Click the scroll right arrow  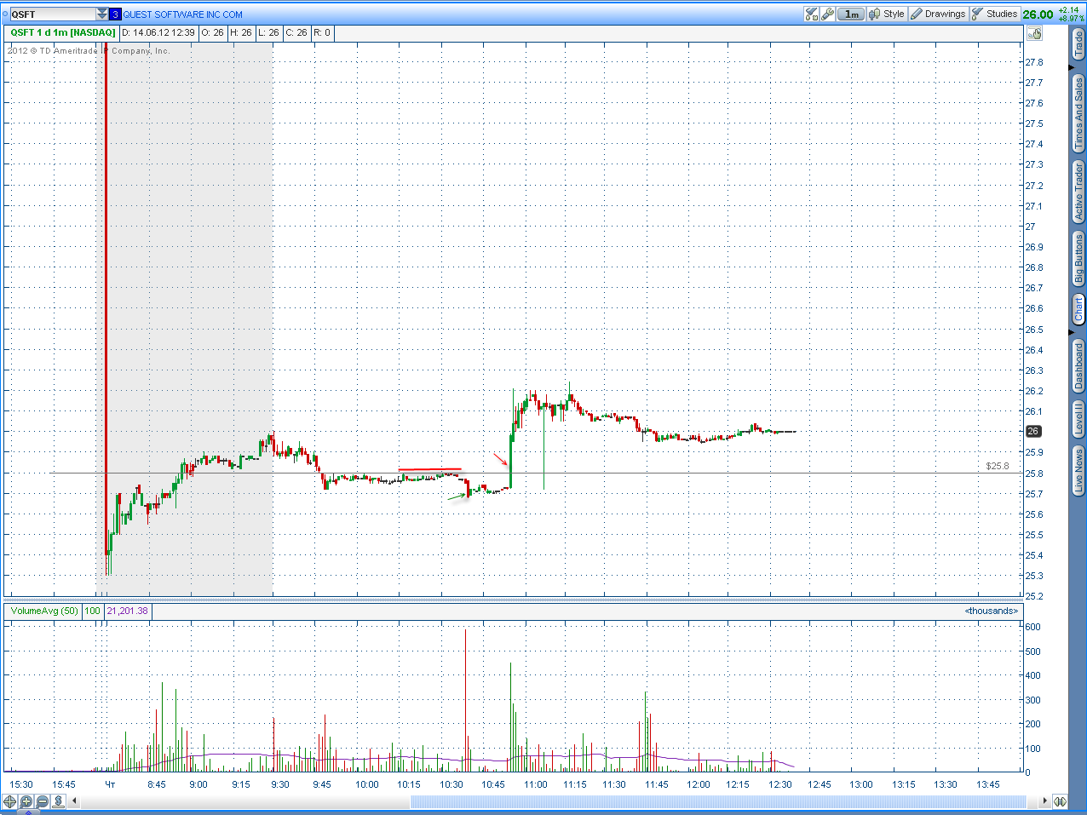(1044, 801)
